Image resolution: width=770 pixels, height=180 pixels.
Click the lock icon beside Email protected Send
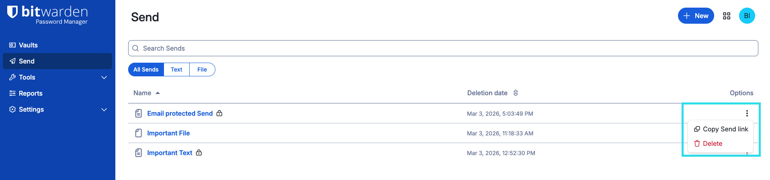click(x=219, y=113)
